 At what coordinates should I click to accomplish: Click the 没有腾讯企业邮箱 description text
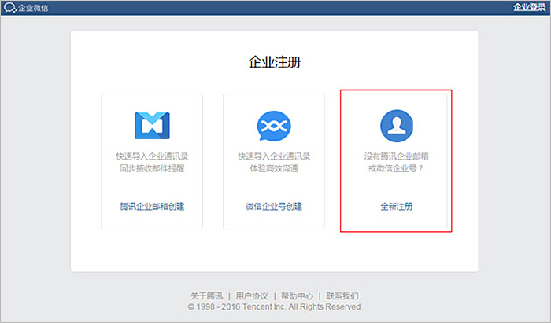(397, 156)
